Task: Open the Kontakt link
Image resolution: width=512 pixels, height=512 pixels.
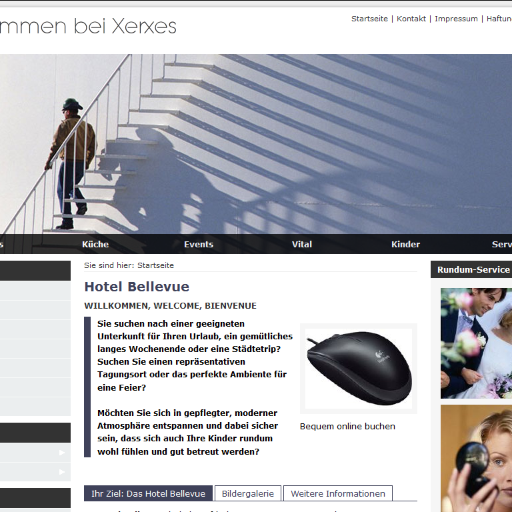Action: pos(411,19)
